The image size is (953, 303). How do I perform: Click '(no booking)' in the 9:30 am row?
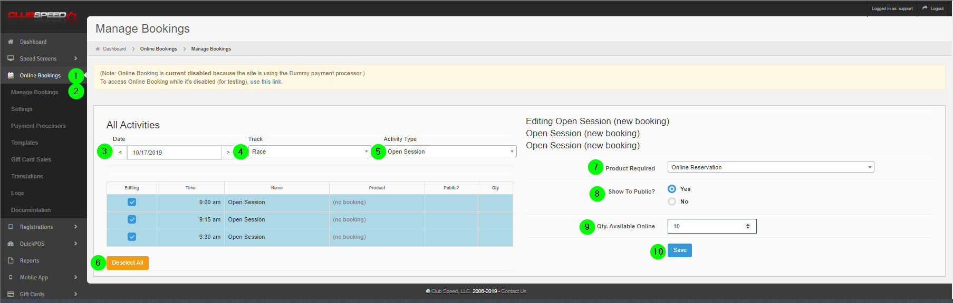349,237
